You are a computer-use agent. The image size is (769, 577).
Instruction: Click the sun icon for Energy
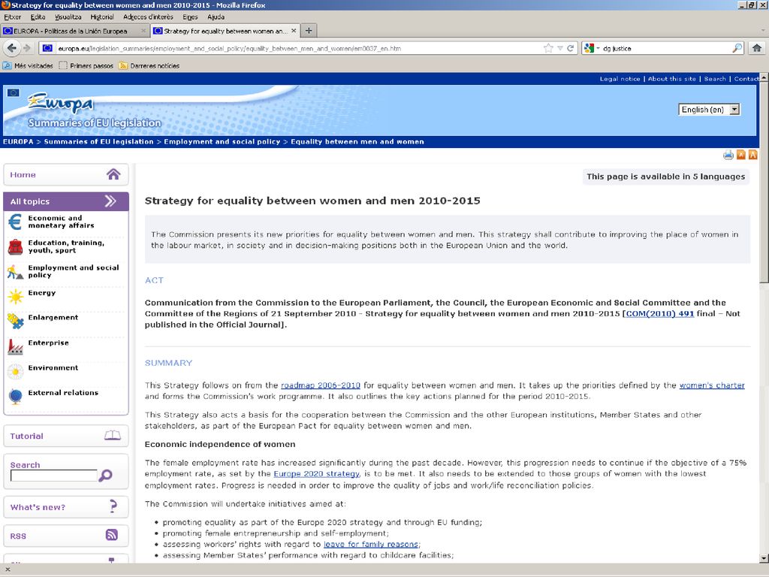tap(15, 296)
